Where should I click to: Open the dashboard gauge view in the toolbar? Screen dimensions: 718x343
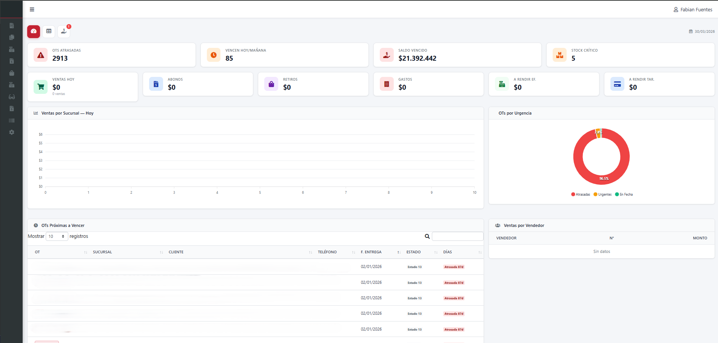click(33, 32)
